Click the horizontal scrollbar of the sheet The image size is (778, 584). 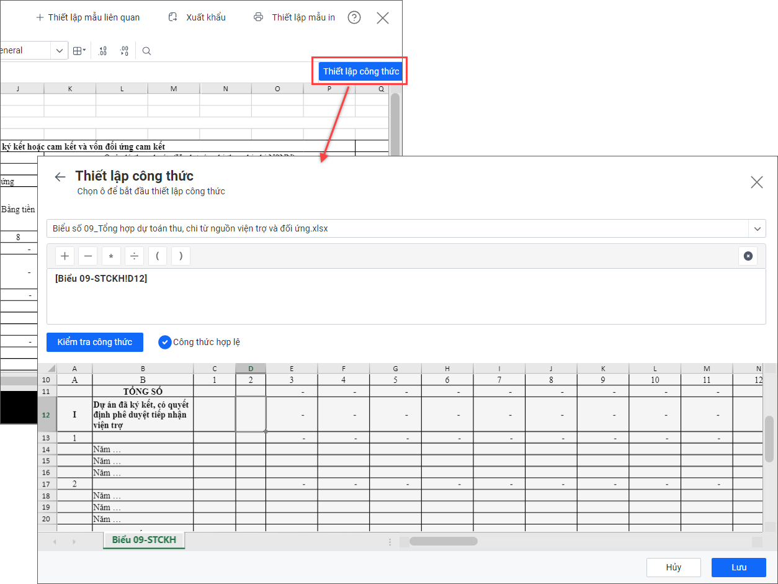point(443,541)
